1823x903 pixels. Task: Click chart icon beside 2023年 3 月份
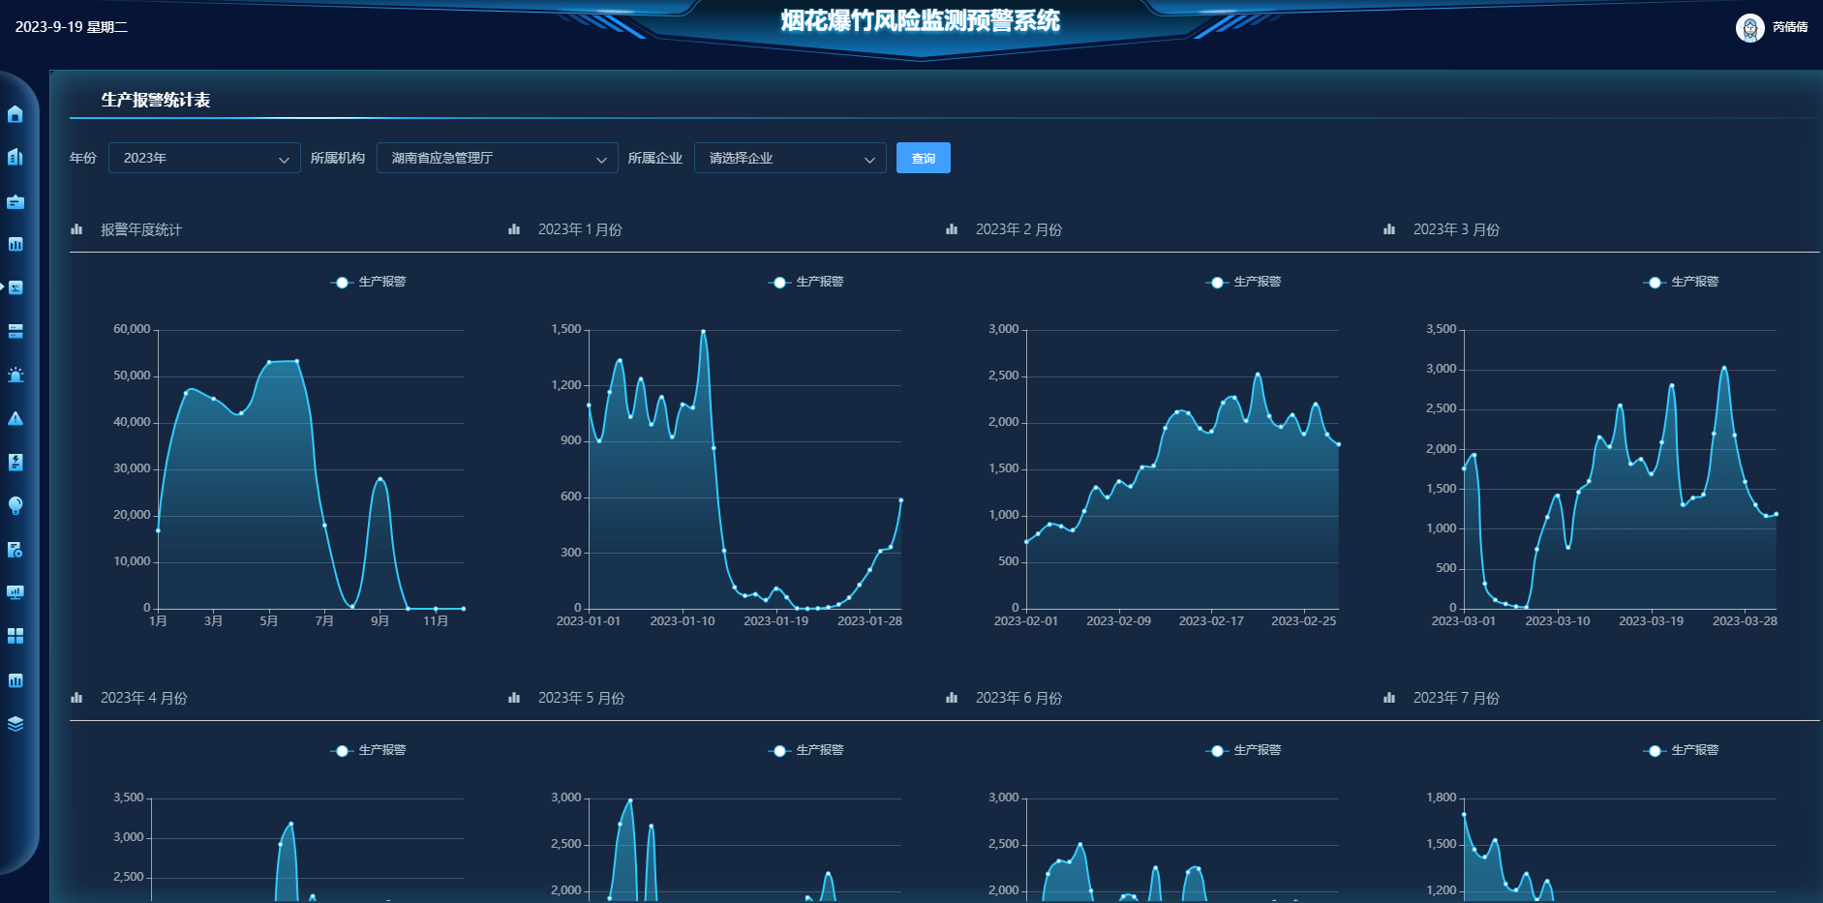pyautogui.click(x=1389, y=229)
